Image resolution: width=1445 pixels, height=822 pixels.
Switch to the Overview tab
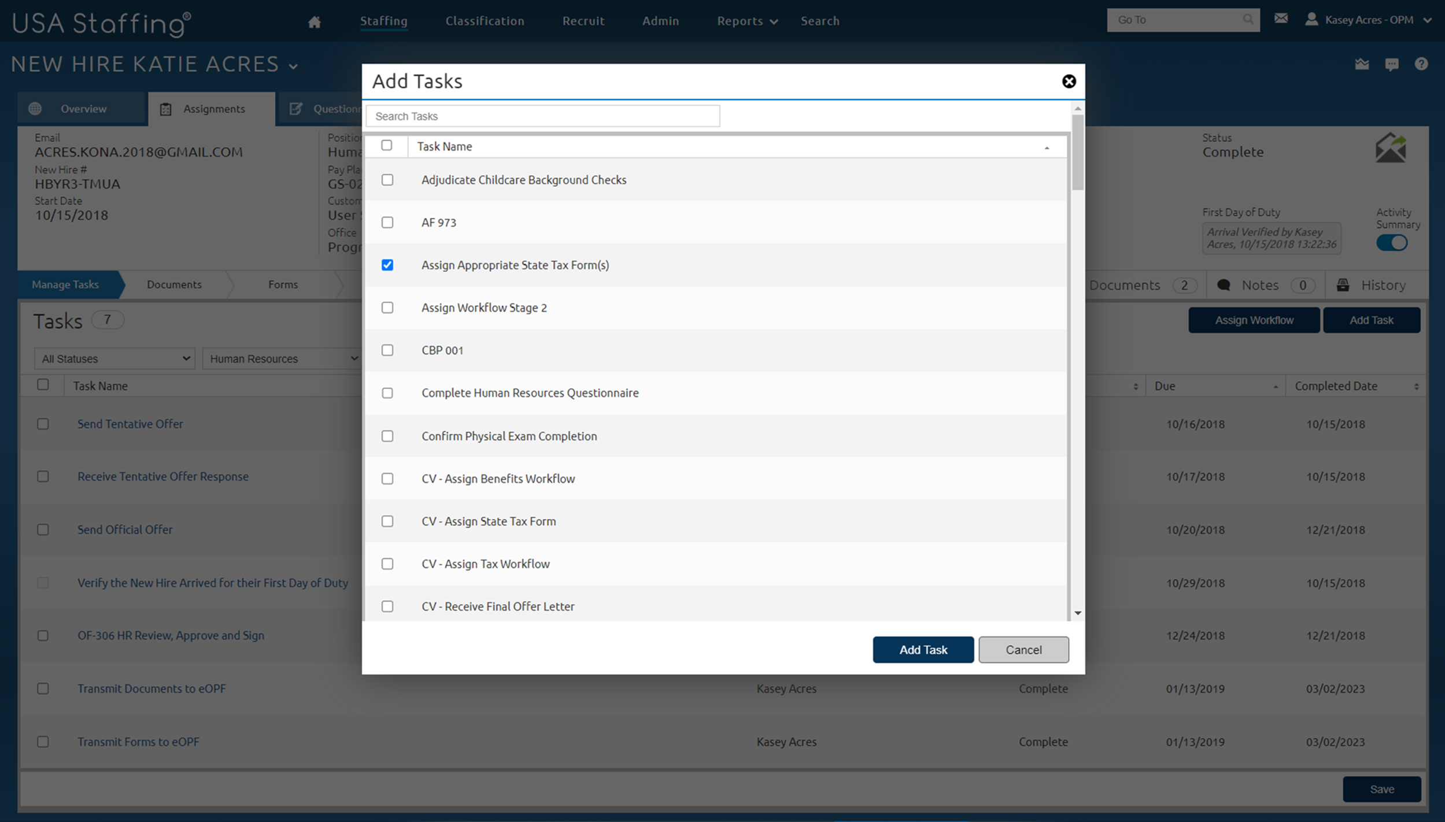(81, 109)
